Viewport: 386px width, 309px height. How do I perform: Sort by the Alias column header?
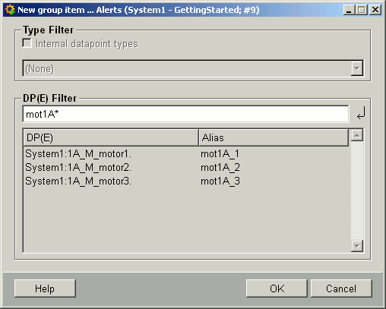pyautogui.click(x=274, y=137)
